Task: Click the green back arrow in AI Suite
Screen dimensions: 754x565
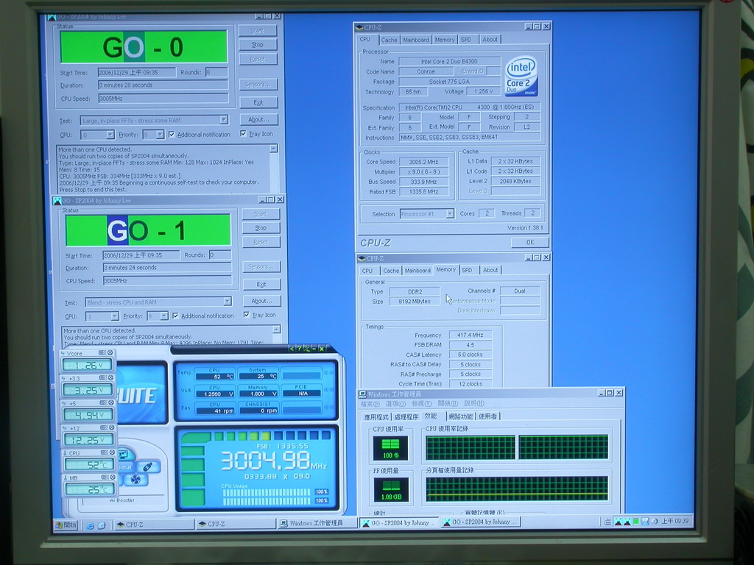Action: coord(292,348)
